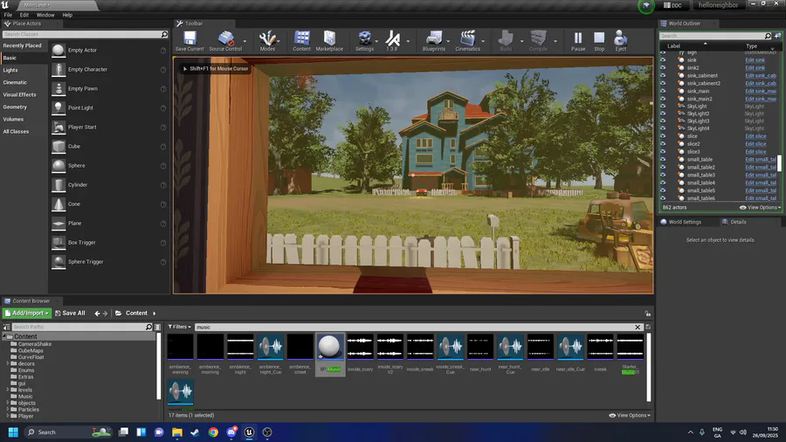This screenshot has width=786, height=442.
Task: Choose the Sphere shape icon
Action: pos(59,165)
